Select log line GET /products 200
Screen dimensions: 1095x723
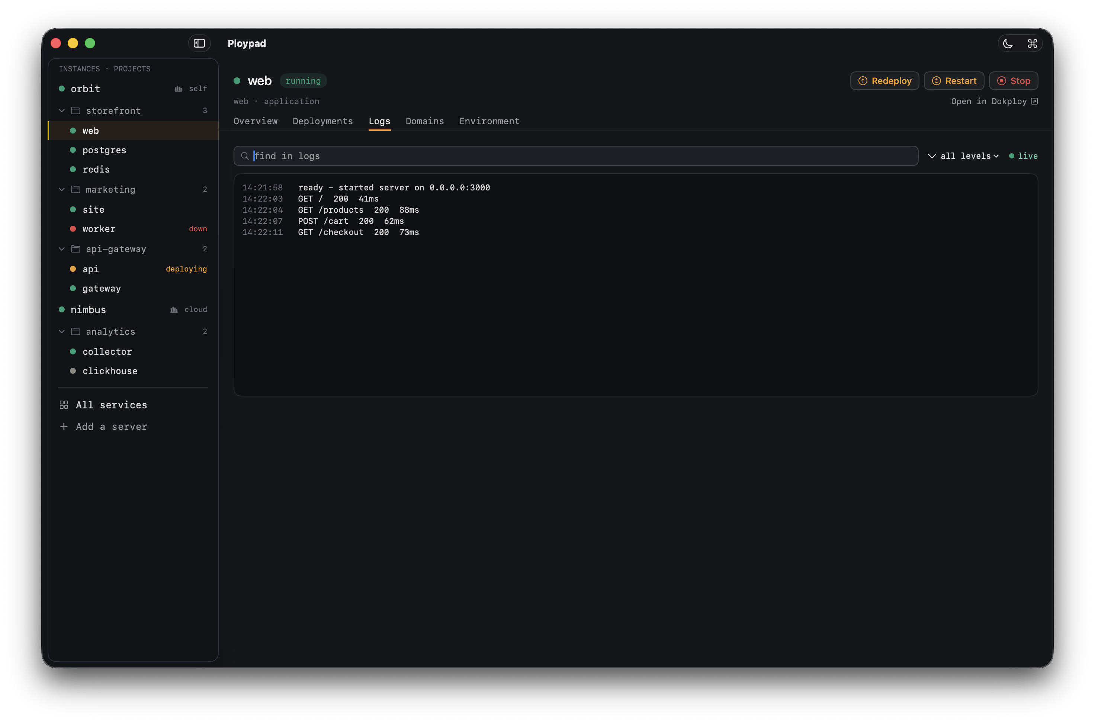pyautogui.click(x=358, y=210)
